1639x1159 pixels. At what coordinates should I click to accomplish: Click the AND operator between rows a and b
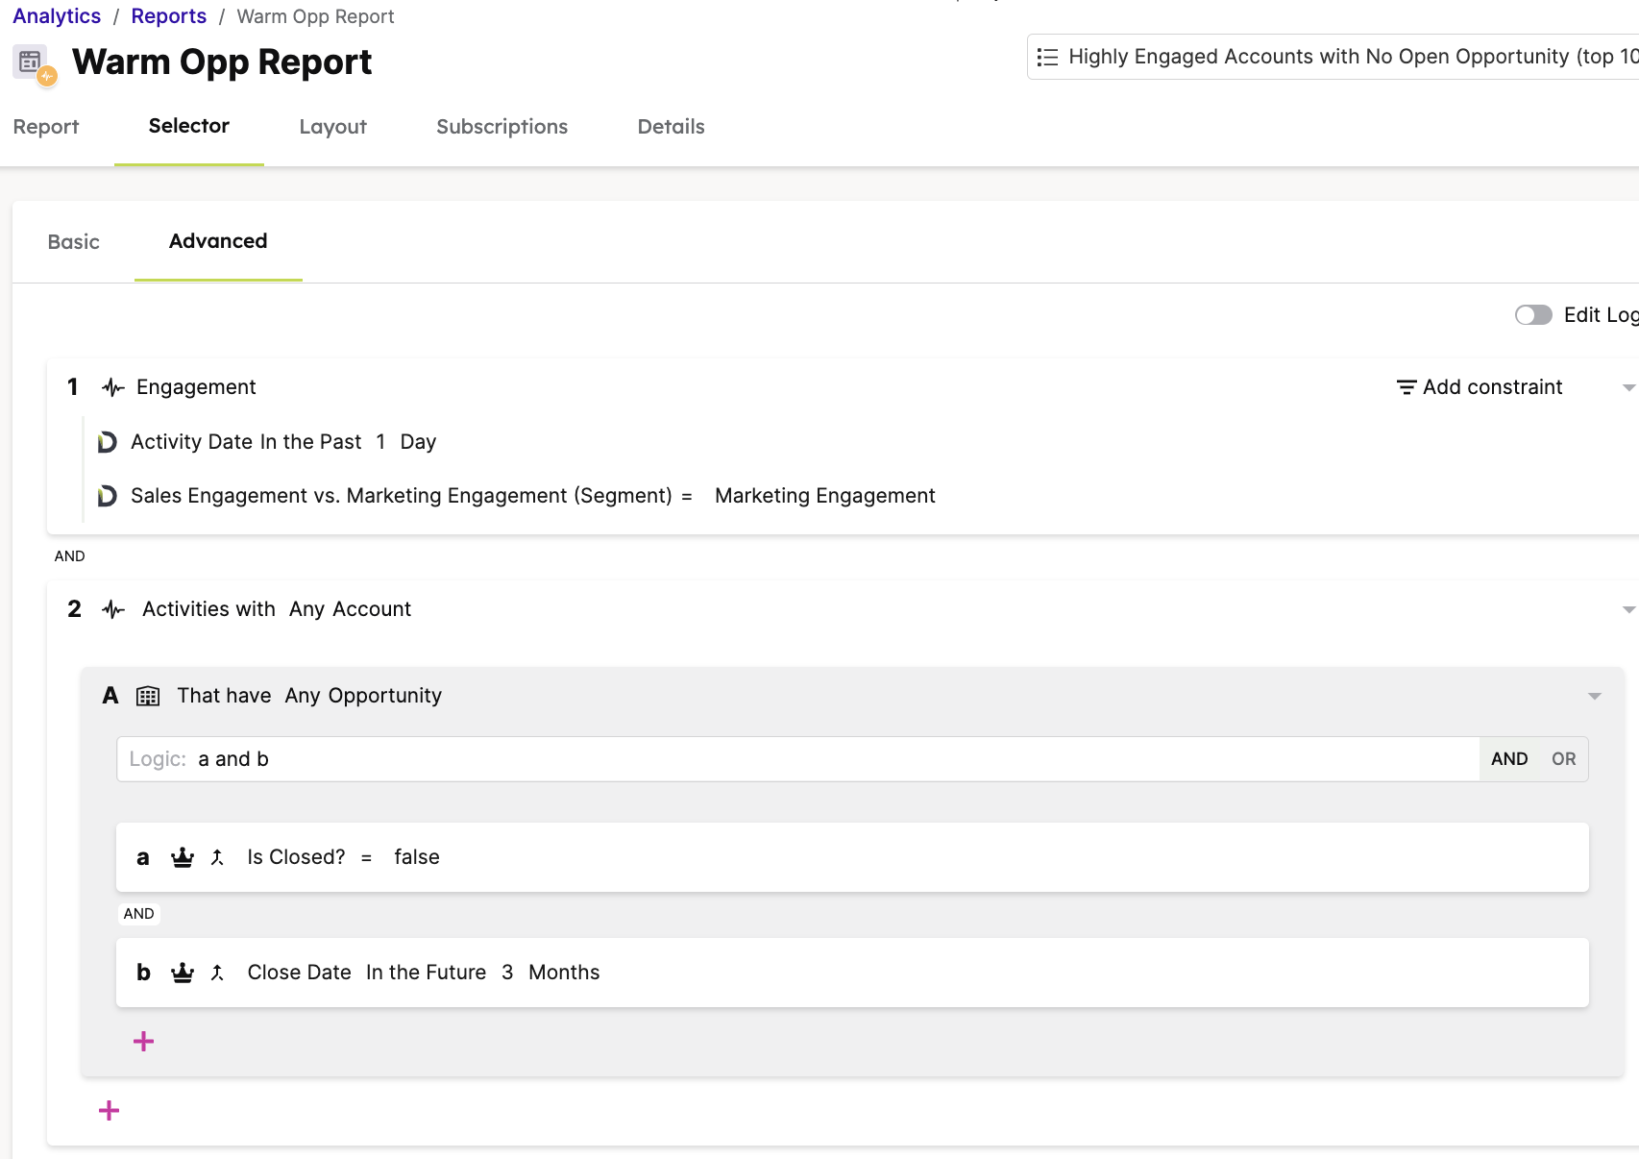[139, 914]
